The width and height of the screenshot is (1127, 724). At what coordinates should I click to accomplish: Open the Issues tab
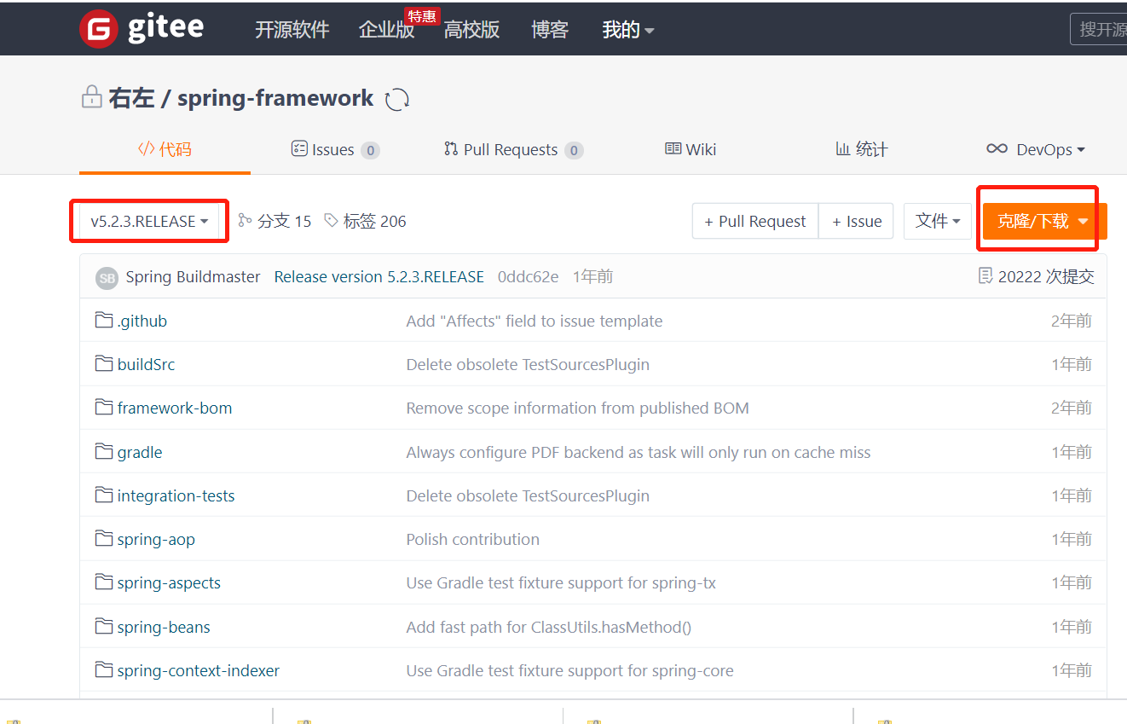335,149
